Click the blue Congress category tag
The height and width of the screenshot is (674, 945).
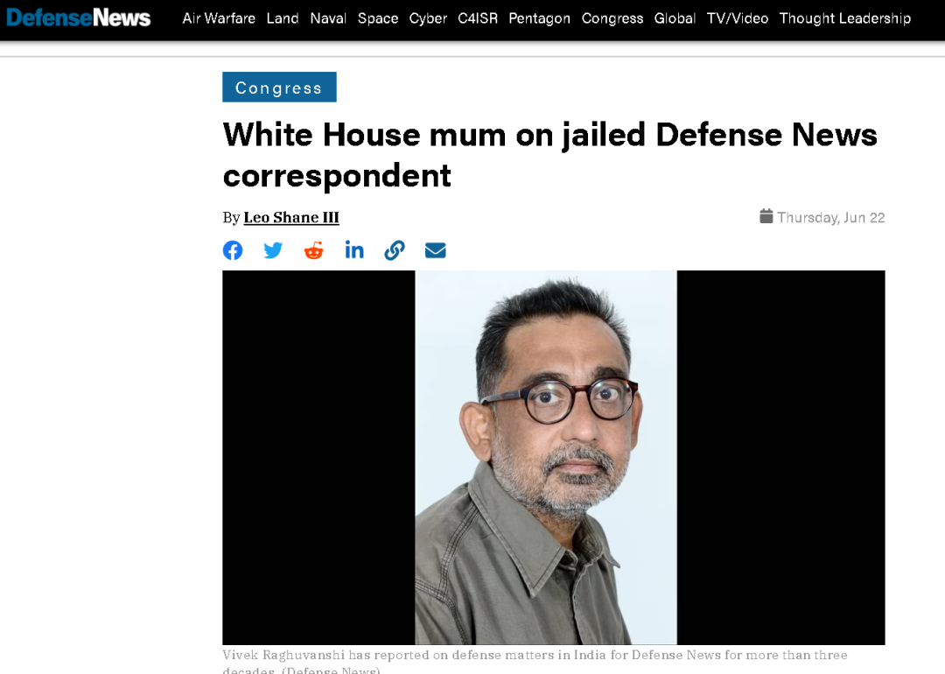click(279, 87)
